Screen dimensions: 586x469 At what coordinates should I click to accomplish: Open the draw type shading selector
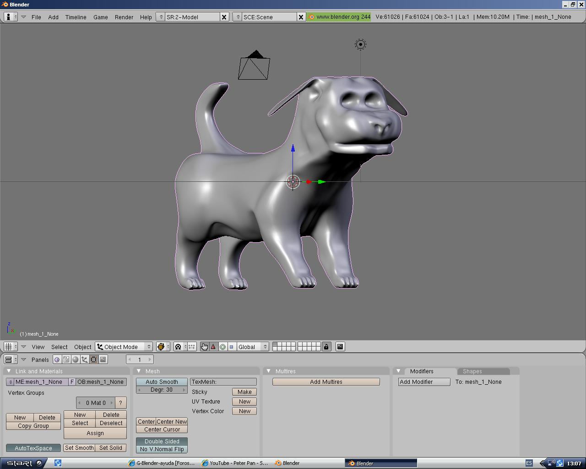click(x=163, y=347)
